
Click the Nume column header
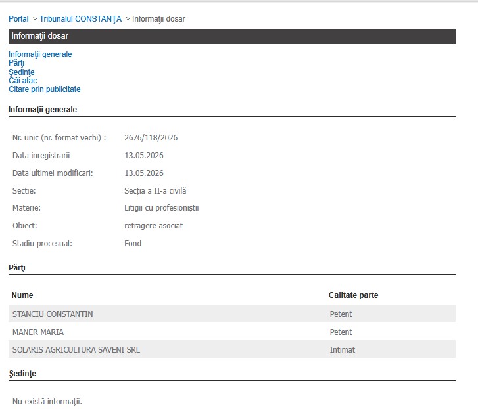point(22,295)
